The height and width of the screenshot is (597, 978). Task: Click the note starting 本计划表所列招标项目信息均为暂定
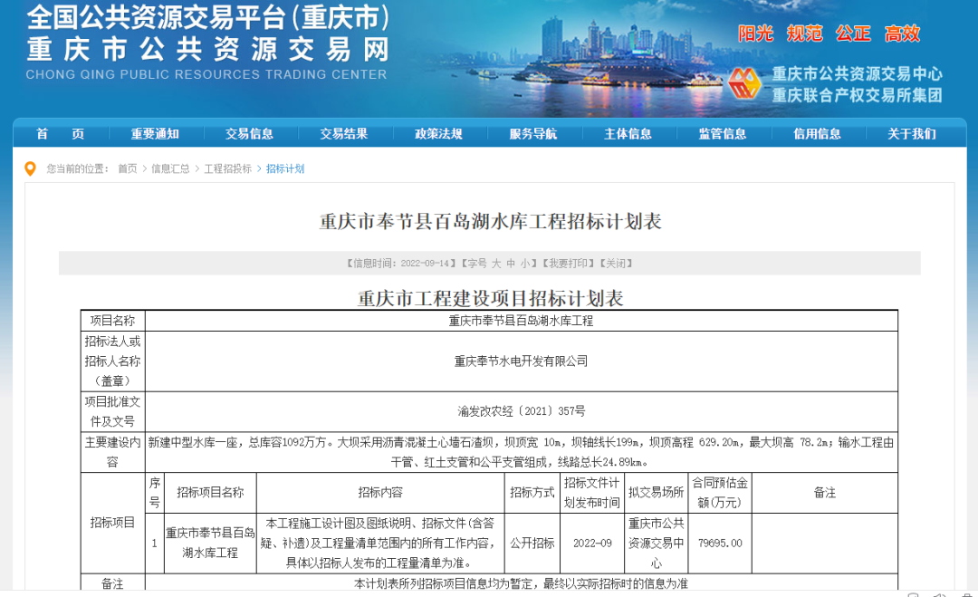521,584
